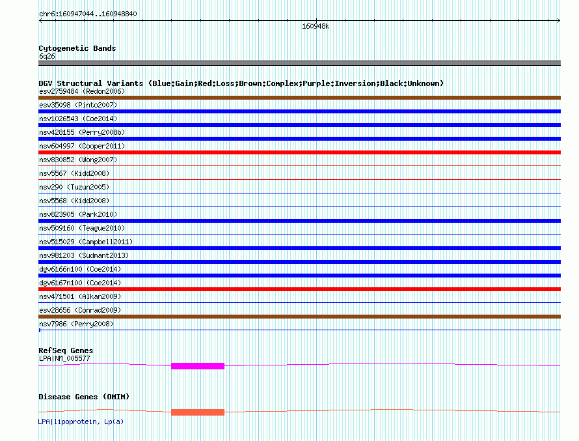The height and width of the screenshot is (441, 579).
Task: Open variant esv28656 (Conrad2009) label
Action: pyautogui.click(x=80, y=310)
